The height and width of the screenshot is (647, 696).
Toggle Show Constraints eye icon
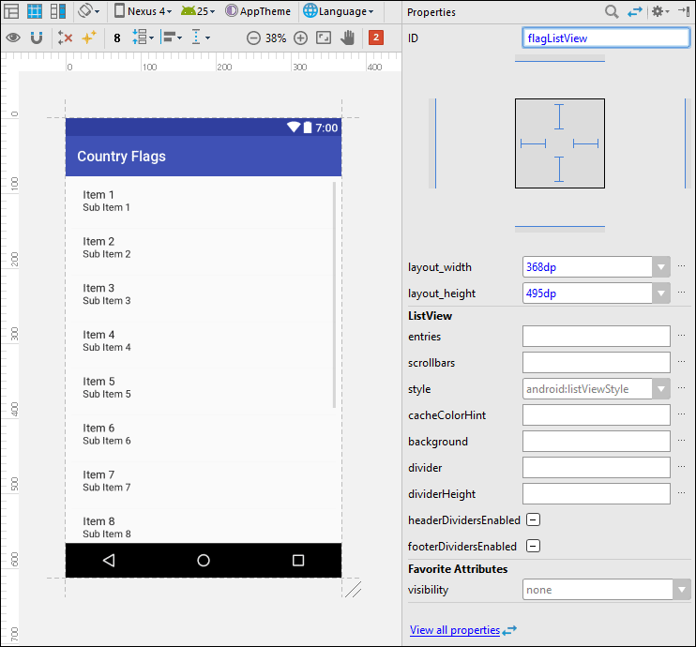[13, 38]
